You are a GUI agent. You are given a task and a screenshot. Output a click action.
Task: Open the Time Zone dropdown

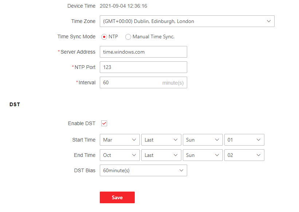pos(187,21)
